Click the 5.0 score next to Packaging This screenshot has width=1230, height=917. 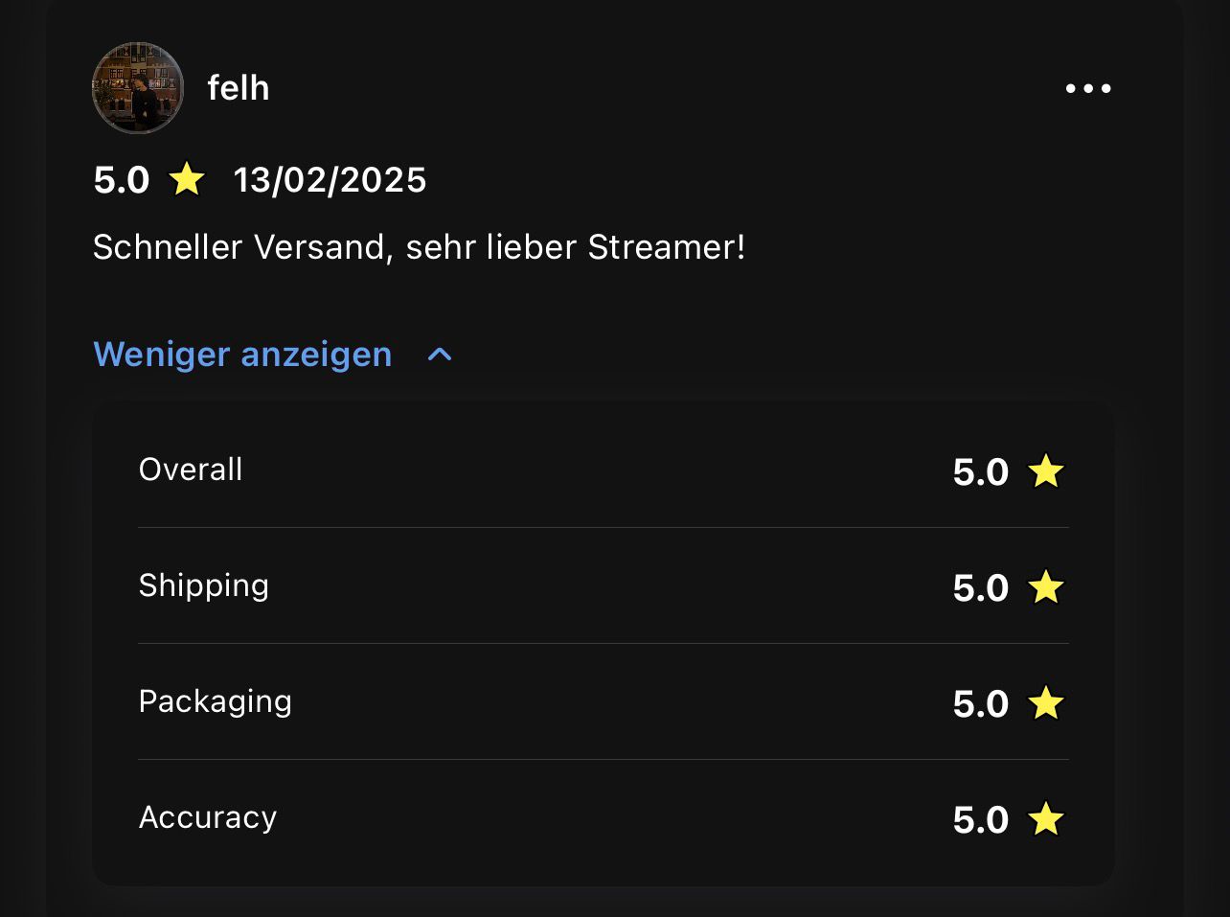point(981,704)
